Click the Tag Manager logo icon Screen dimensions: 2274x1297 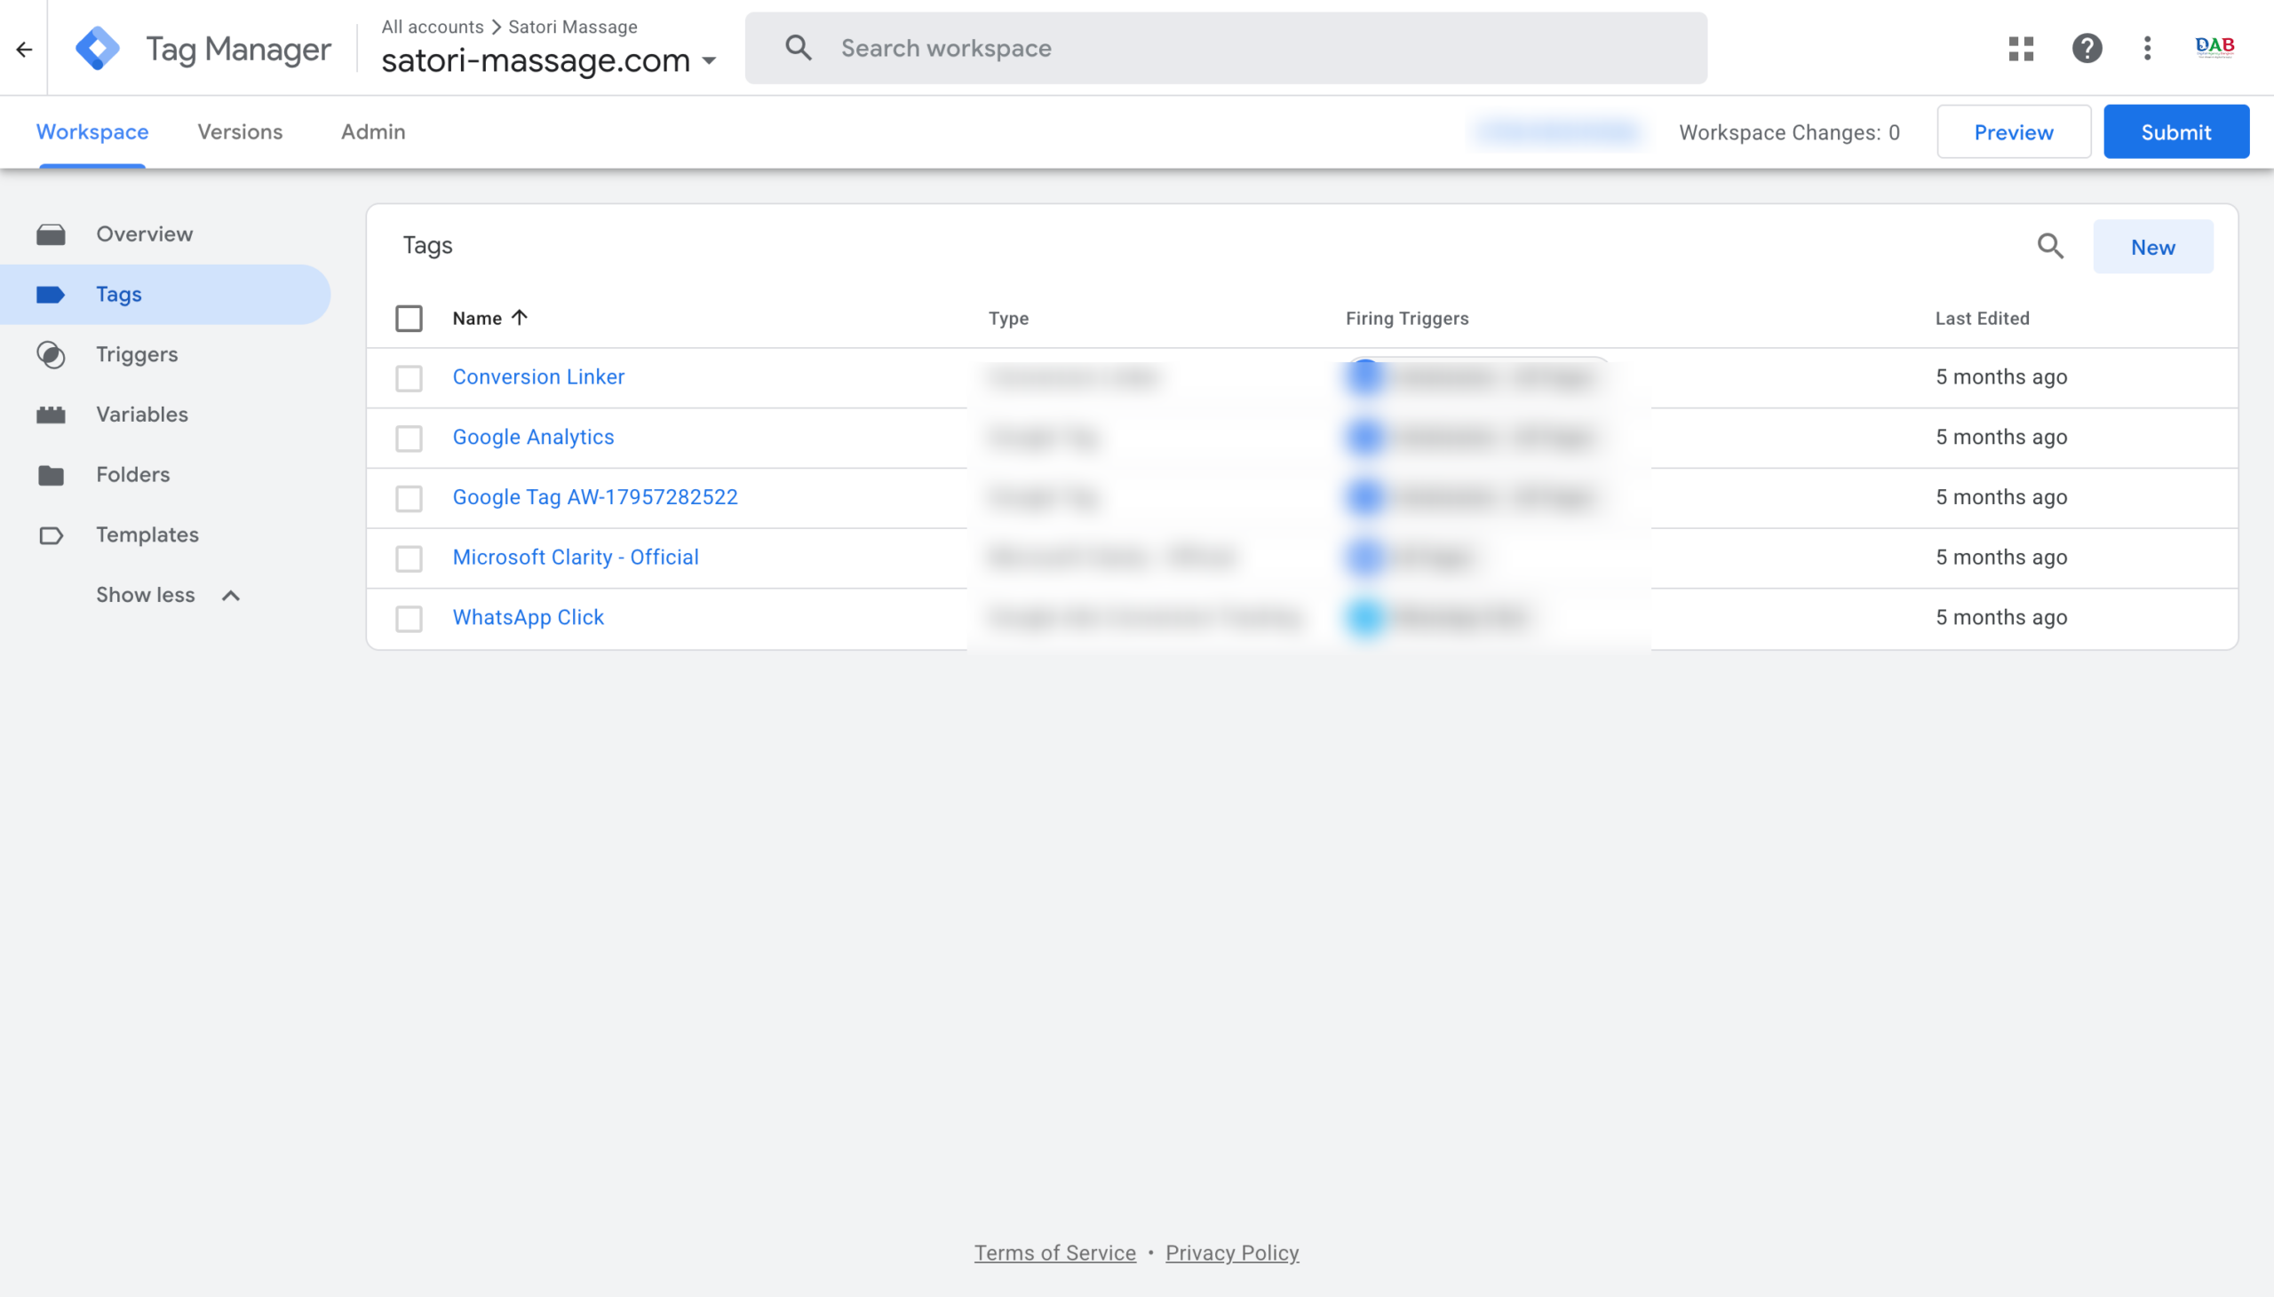[x=97, y=48]
